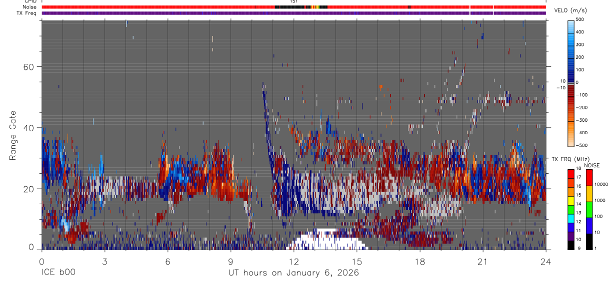Screen dimensions: 614x283
Task: Click the range gate tick label 60
Action: [x=29, y=67]
